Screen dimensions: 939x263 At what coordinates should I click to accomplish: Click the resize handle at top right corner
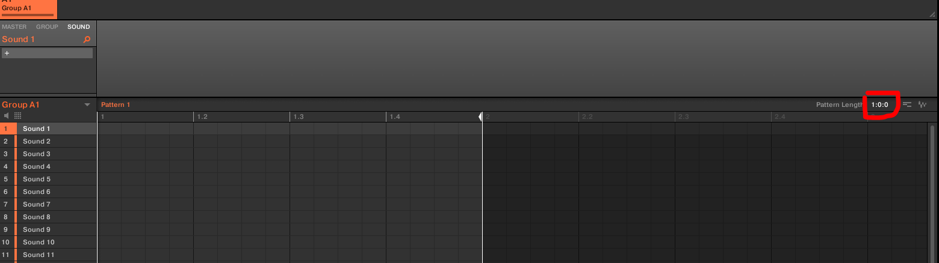coord(932,13)
